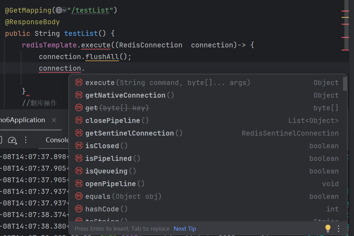The width and height of the screenshot is (354, 236).
Task: Click the flushAll method call
Action: (102, 57)
